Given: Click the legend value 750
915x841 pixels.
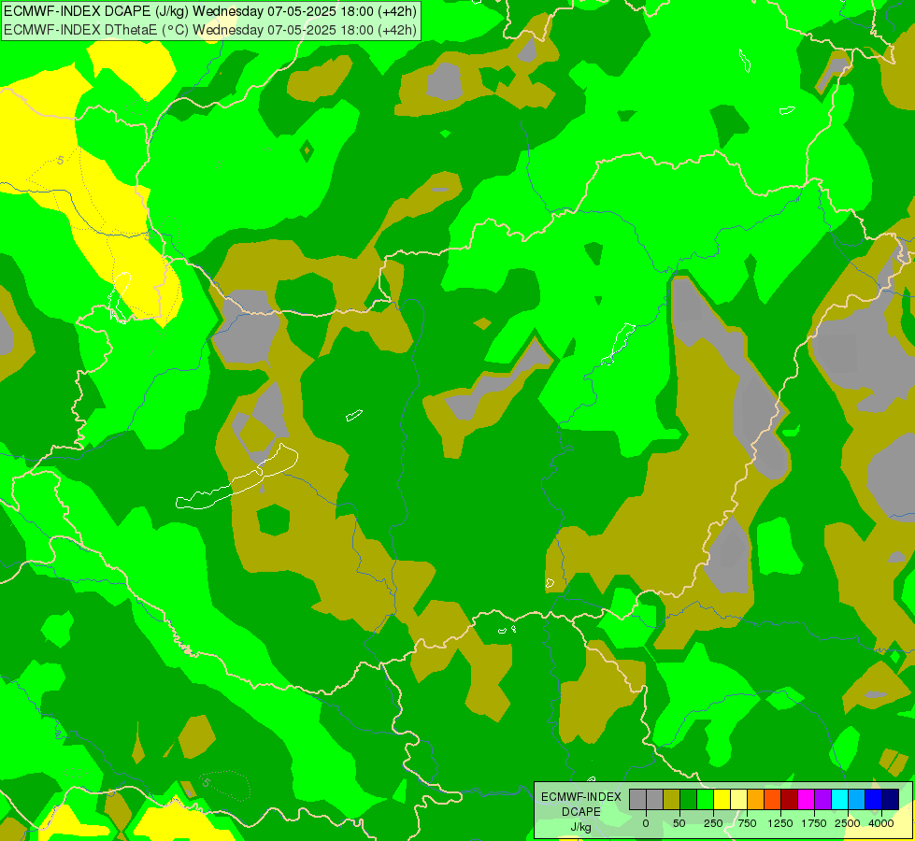Looking at the screenshot, I should coord(747,823).
